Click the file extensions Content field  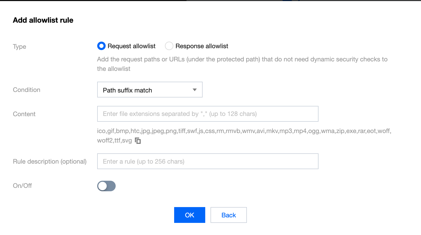point(208,114)
